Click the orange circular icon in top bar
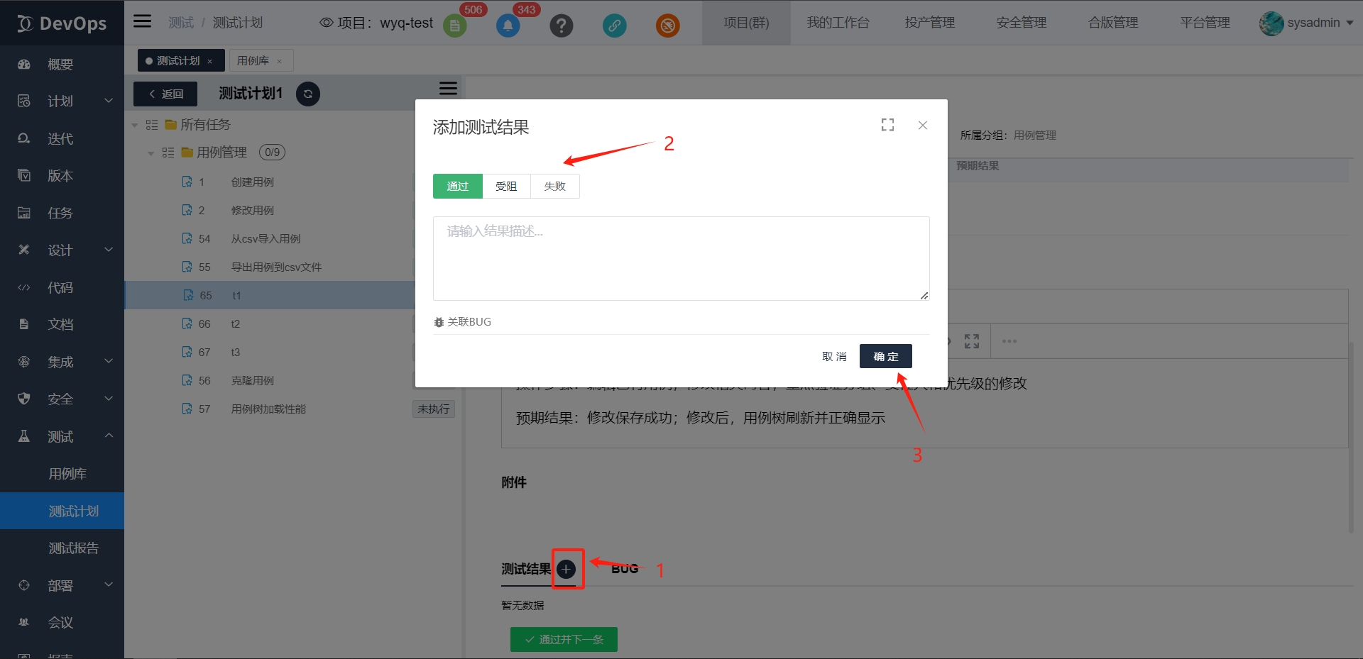The width and height of the screenshot is (1363, 659). [667, 26]
